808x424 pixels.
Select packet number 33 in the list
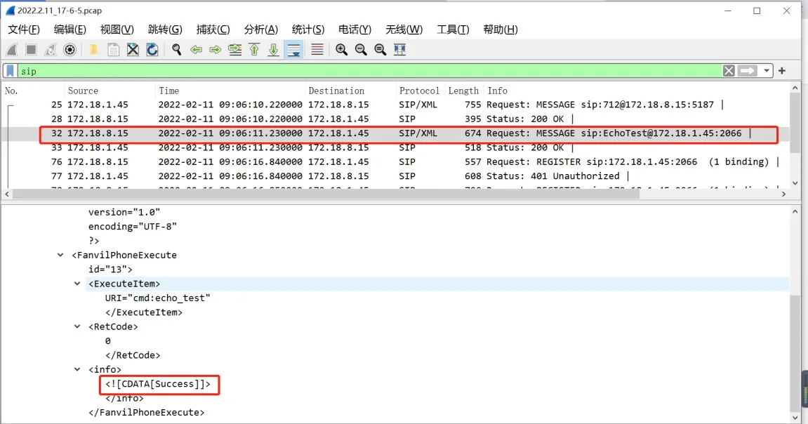(x=211, y=147)
